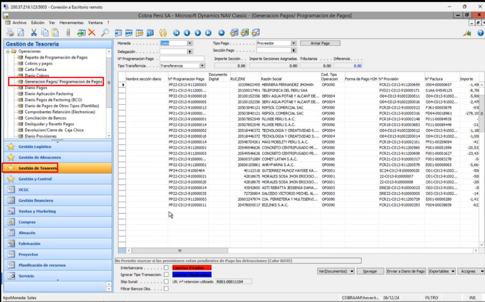Tick the Filtrar Bancos Obs. checkbox

pos(166,289)
